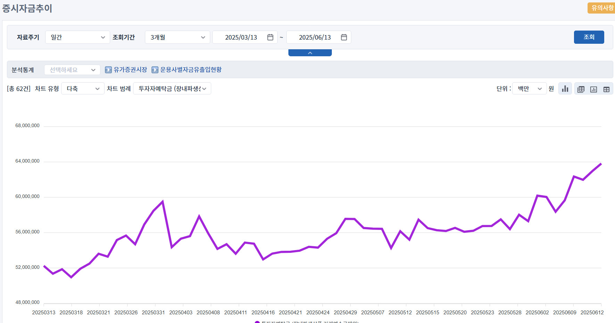
Task: Click the bar chart view icon
Action: pyautogui.click(x=565, y=89)
